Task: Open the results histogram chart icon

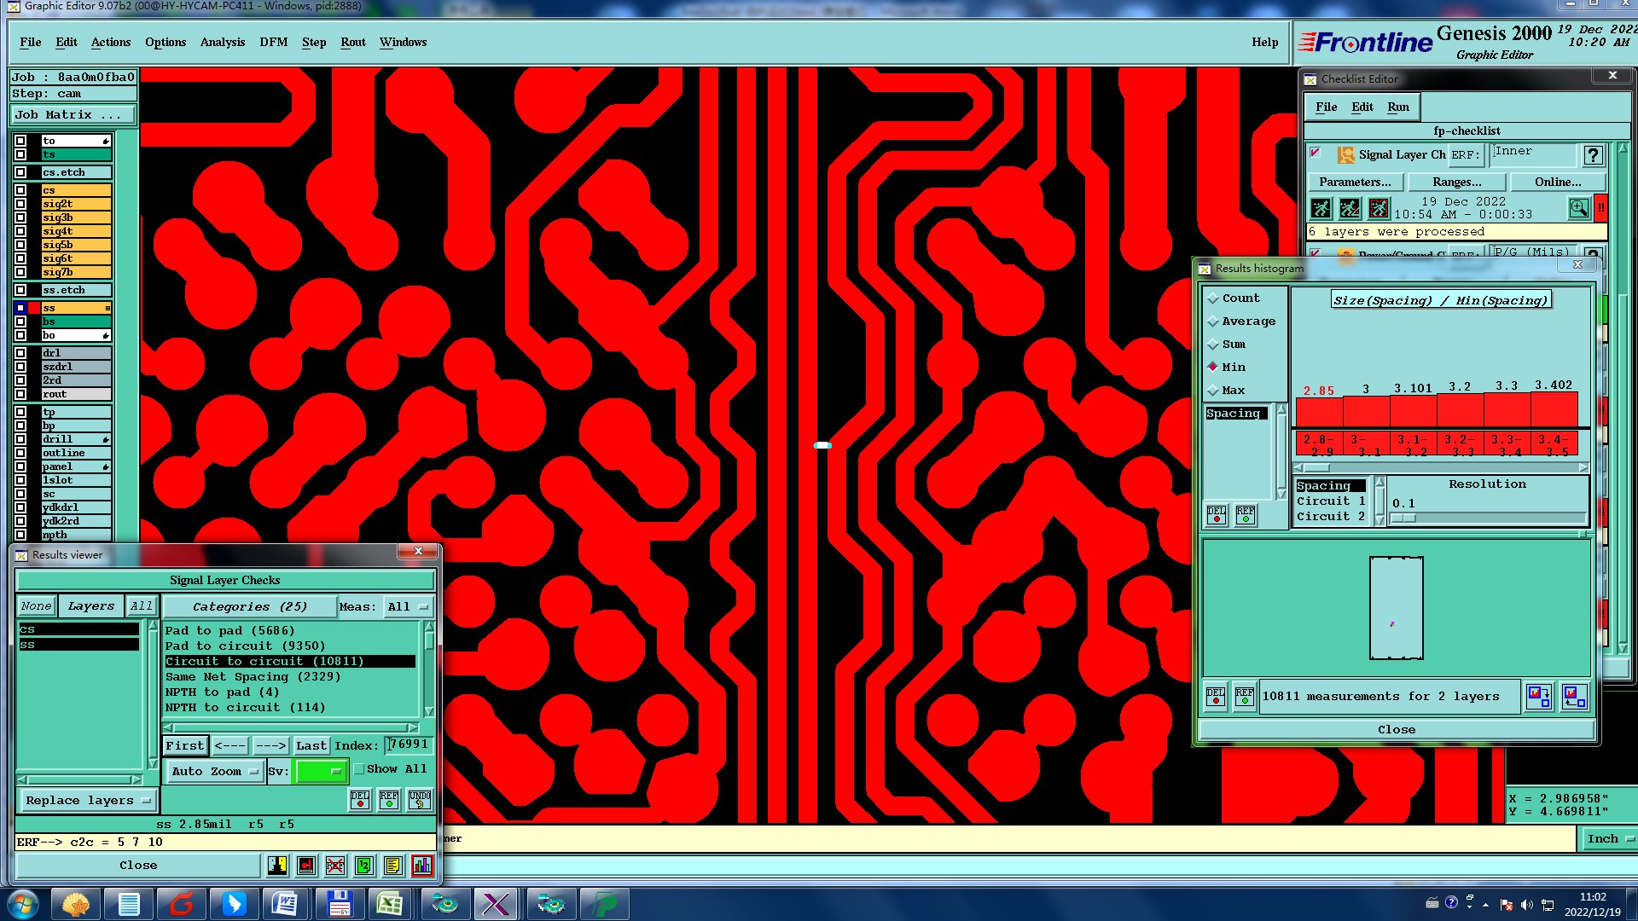Action: tap(421, 866)
